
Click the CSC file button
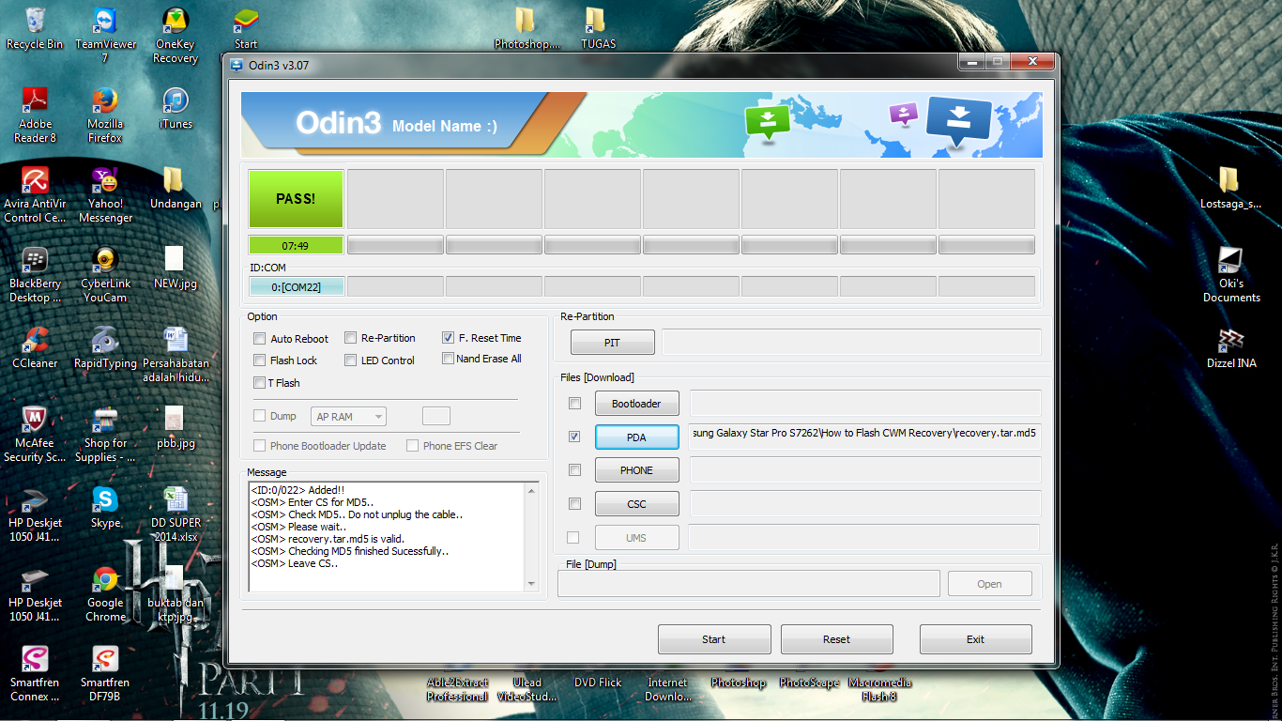[636, 504]
